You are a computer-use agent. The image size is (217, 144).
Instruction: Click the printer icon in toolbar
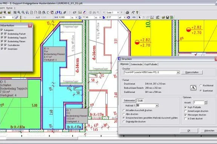[x=127, y=12]
